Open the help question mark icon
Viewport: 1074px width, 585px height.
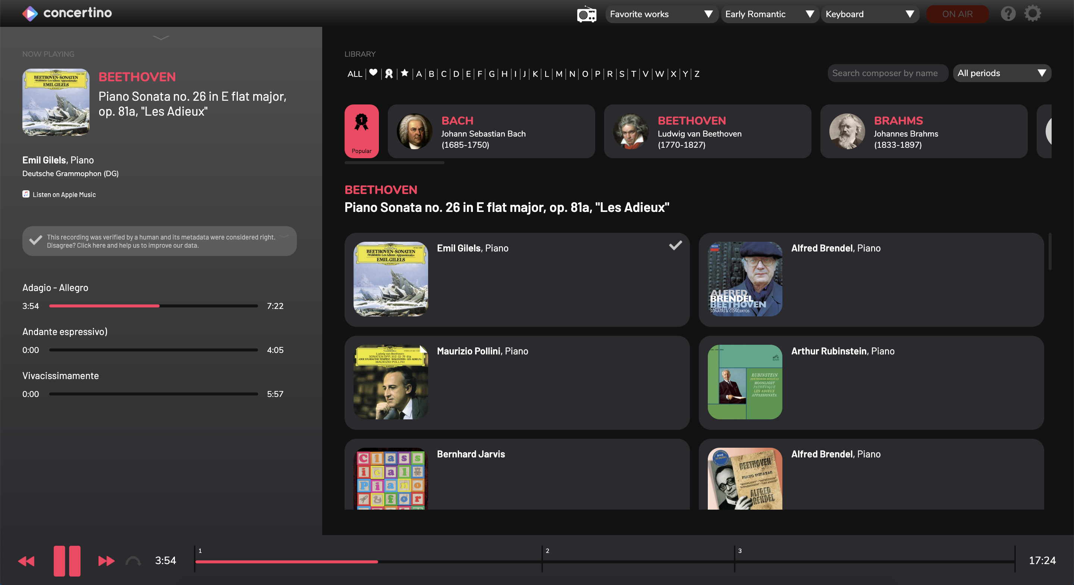click(x=1008, y=14)
